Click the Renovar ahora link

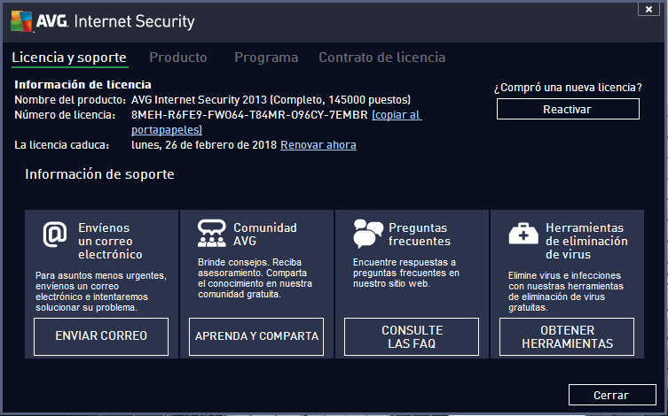click(318, 145)
